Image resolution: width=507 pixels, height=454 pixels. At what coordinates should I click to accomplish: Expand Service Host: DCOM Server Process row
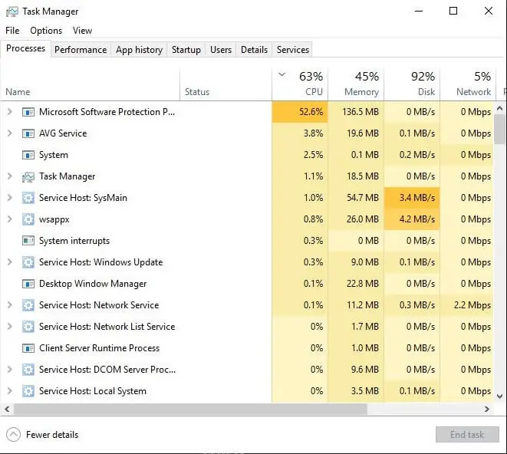click(10, 370)
